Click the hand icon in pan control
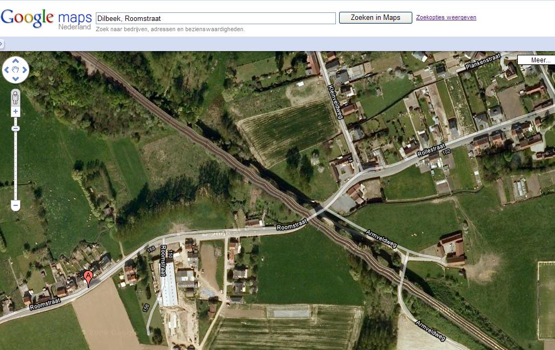Image resolution: width=555 pixels, height=350 pixels. pyautogui.click(x=16, y=70)
